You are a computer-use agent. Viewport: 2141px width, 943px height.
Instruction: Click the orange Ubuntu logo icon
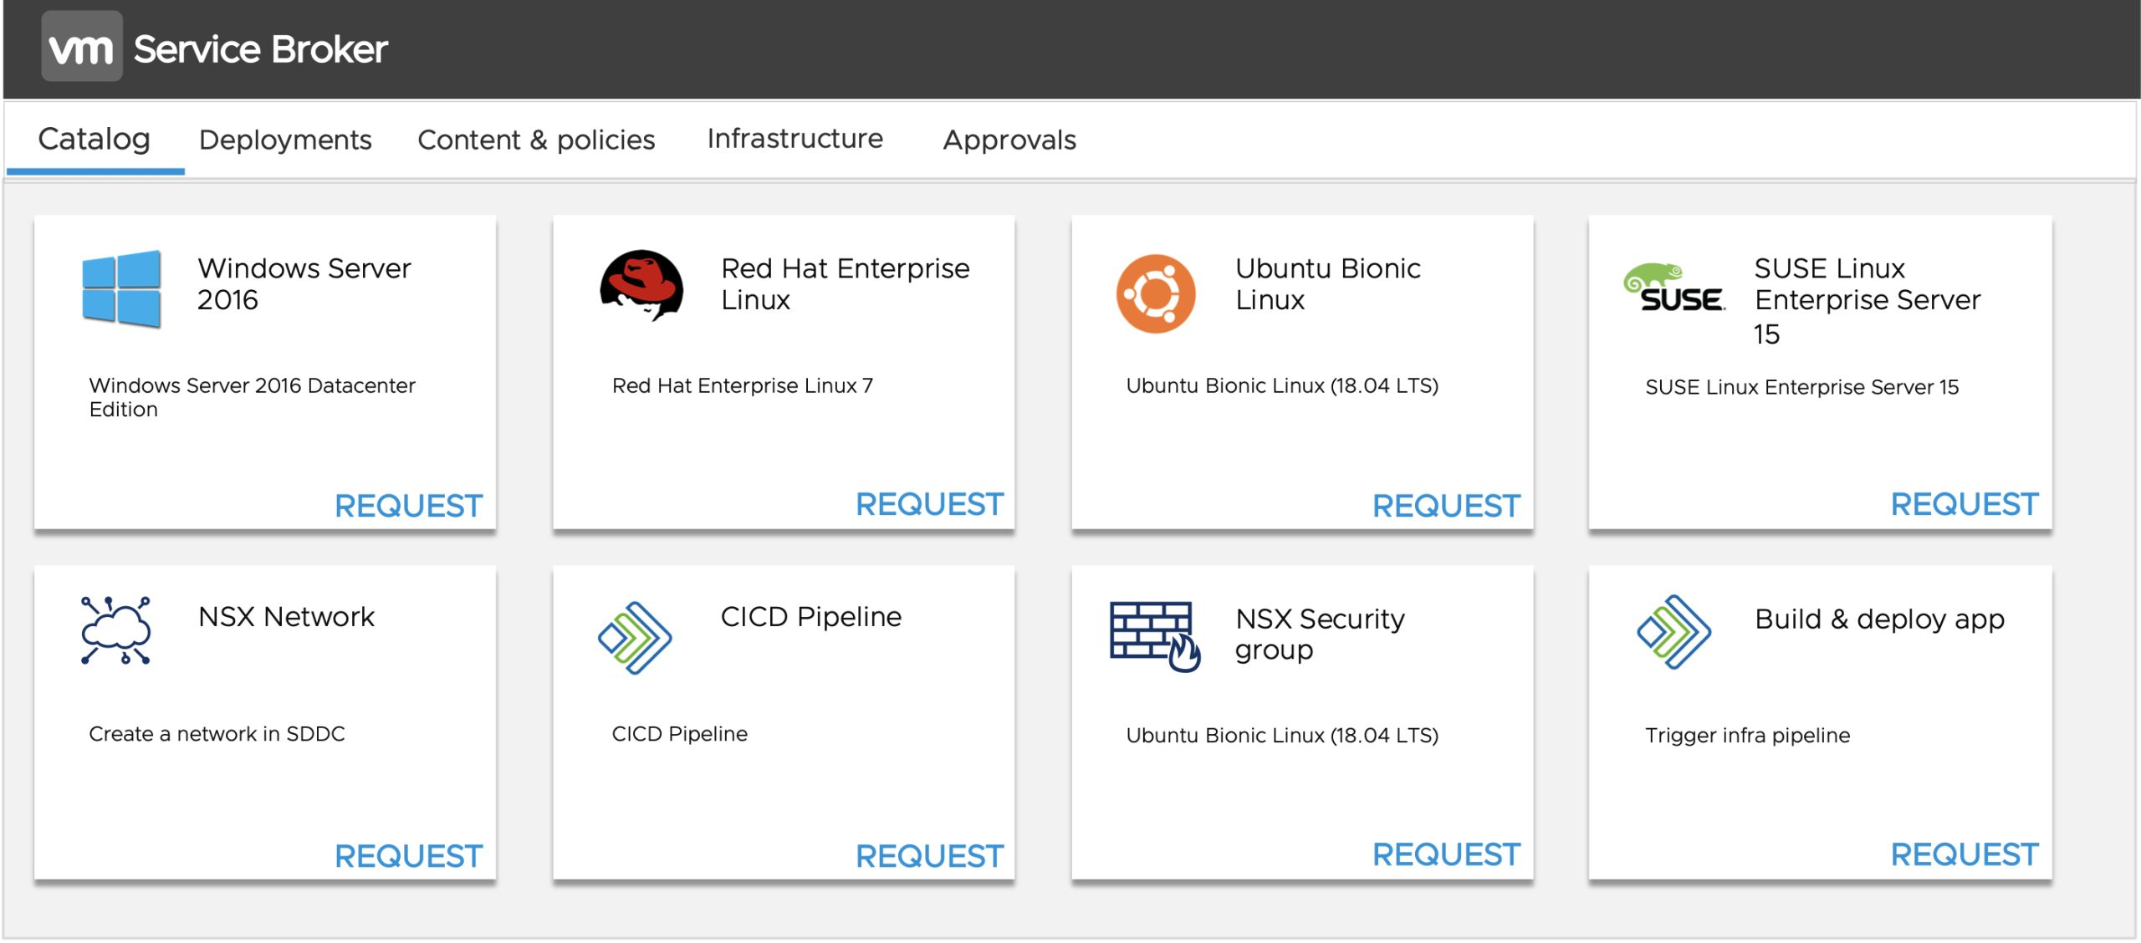1156,293
